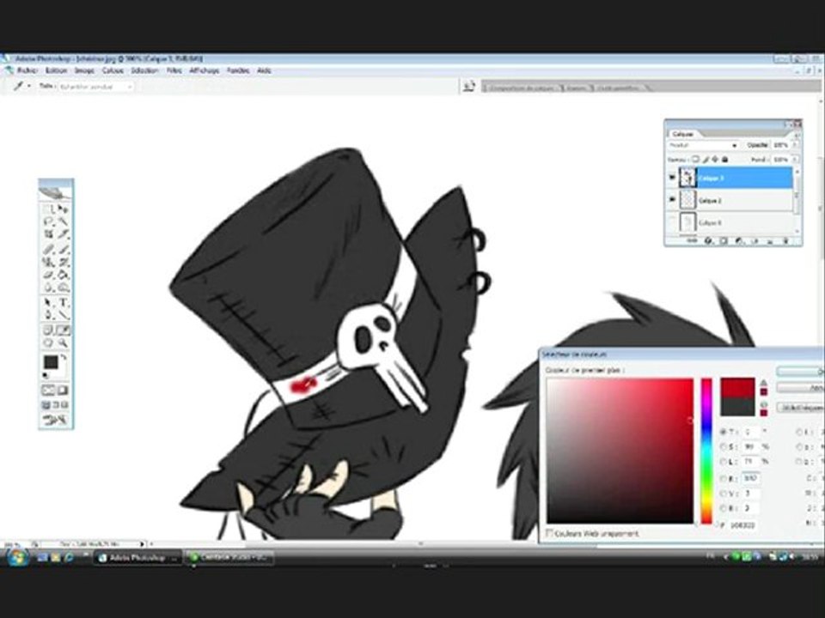Select the Magic Wand tool
Viewport: 825px width, 618px height.
point(63,221)
